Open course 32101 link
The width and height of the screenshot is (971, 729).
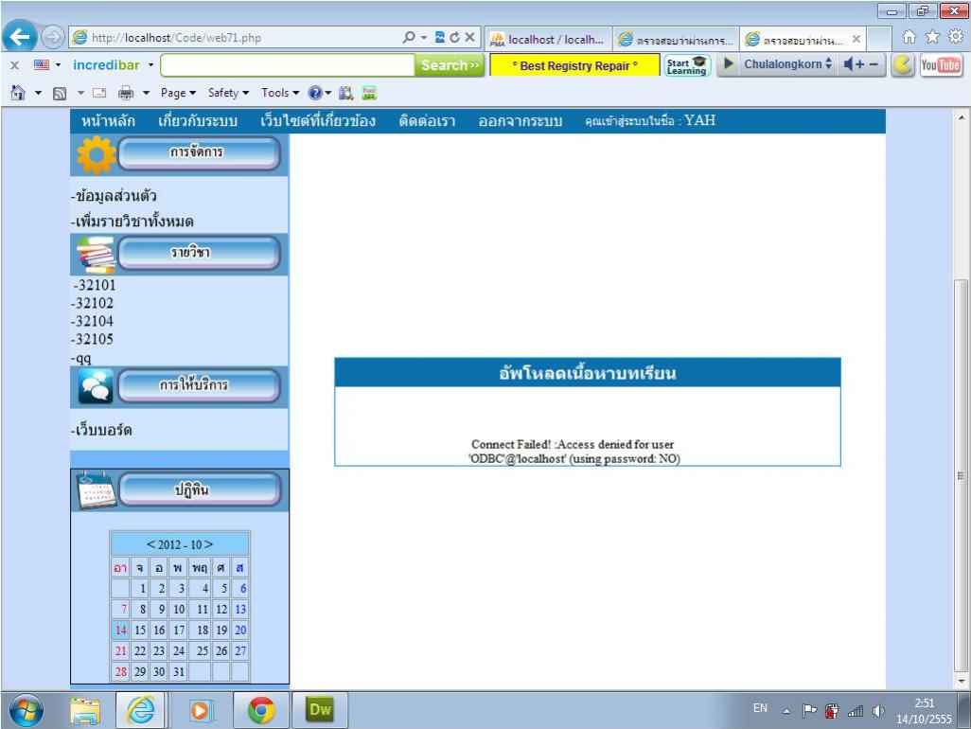[x=94, y=285]
